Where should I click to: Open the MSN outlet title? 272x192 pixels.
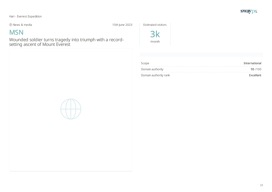16,32
